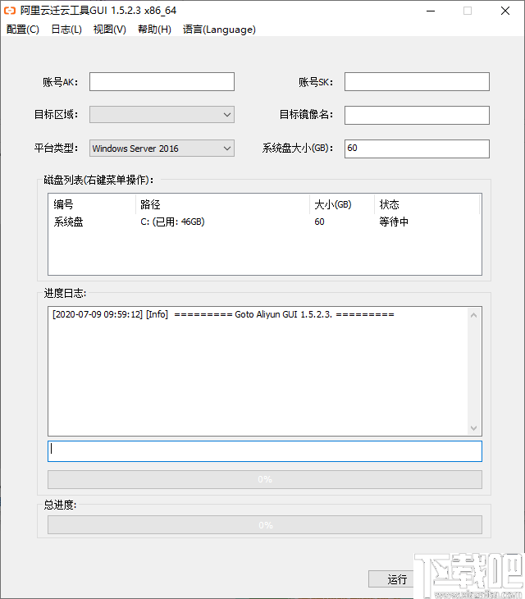Open the 配置(C) menu
This screenshot has width=525, height=599.
pyautogui.click(x=22, y=30)
